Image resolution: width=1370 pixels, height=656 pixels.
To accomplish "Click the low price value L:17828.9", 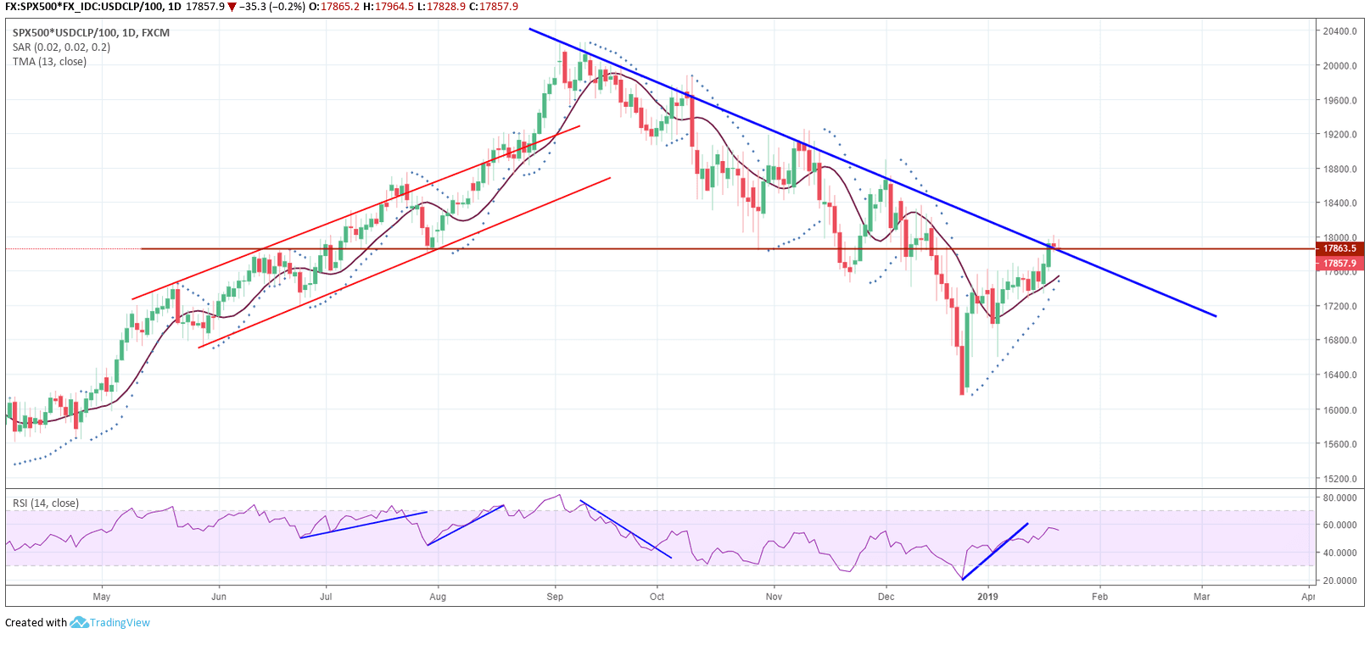I will point(441,7).
